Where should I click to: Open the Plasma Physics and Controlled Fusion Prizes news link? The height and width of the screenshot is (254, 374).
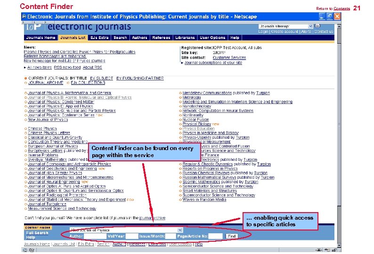coord(80,52)
